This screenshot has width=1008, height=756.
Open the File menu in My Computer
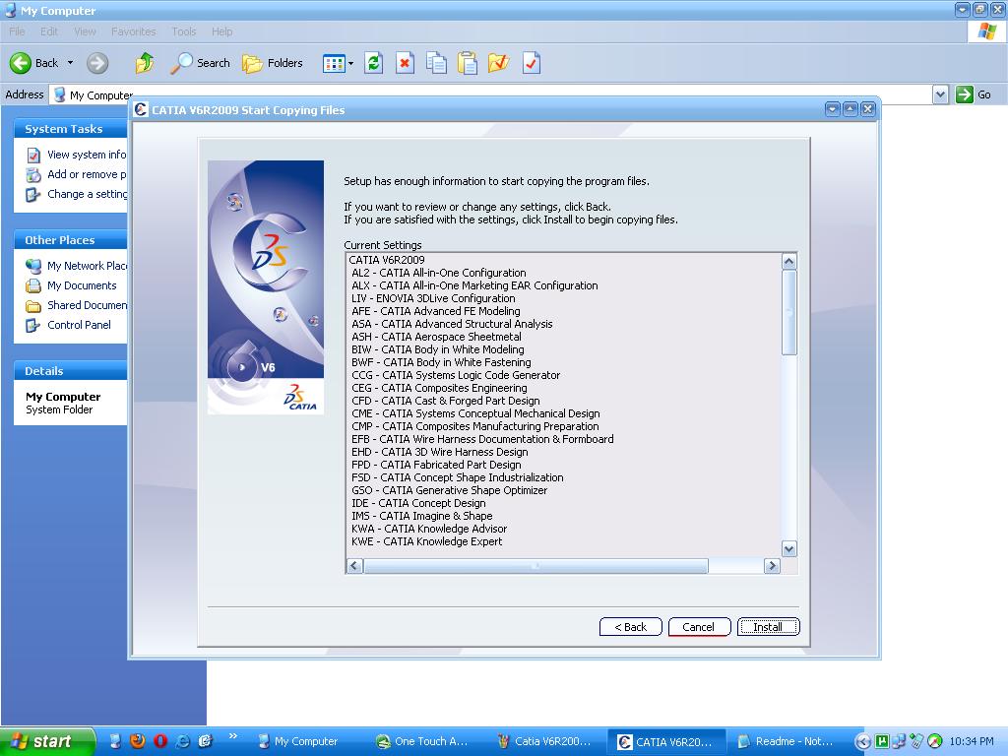(x=18, y=31)
